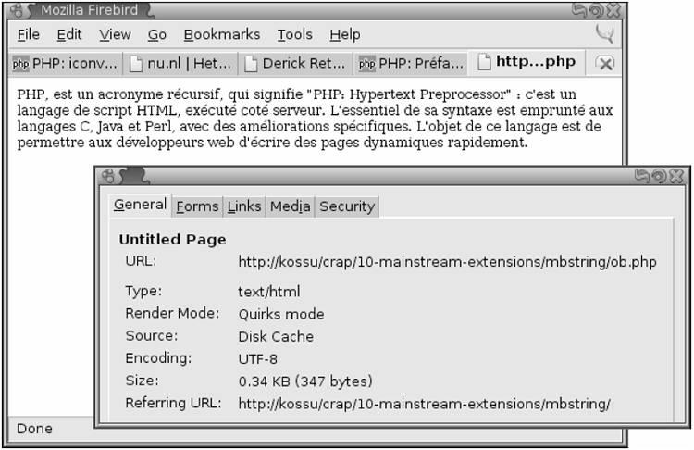Close the current tab with the X icon

[x=605, y=63]
